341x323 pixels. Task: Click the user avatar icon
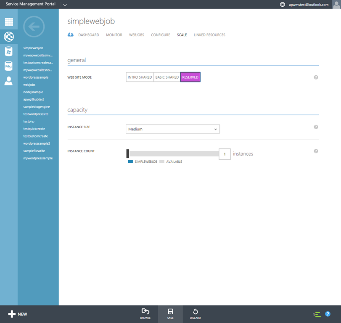[336, 4]
